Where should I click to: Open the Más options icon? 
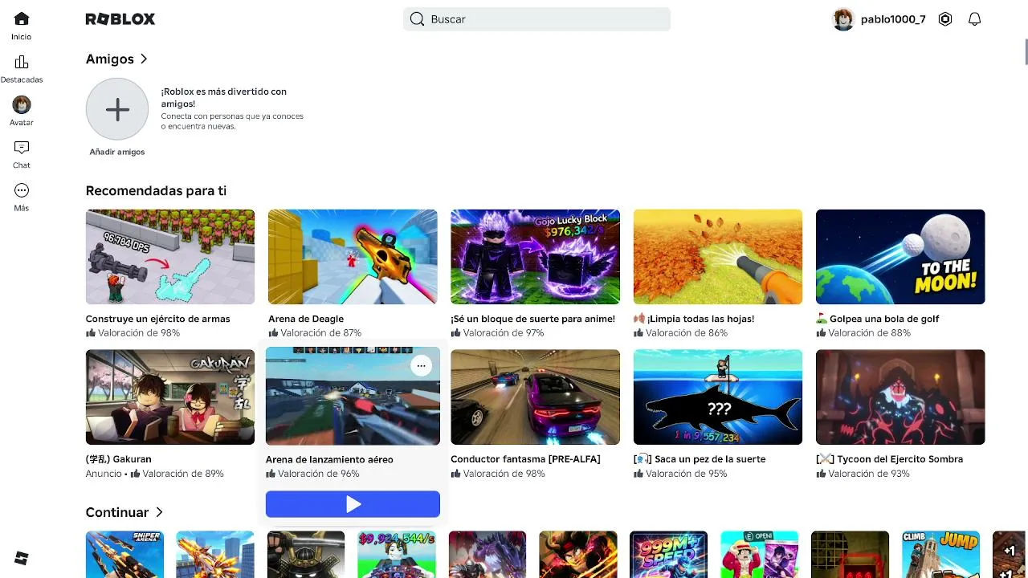point(22,190)
